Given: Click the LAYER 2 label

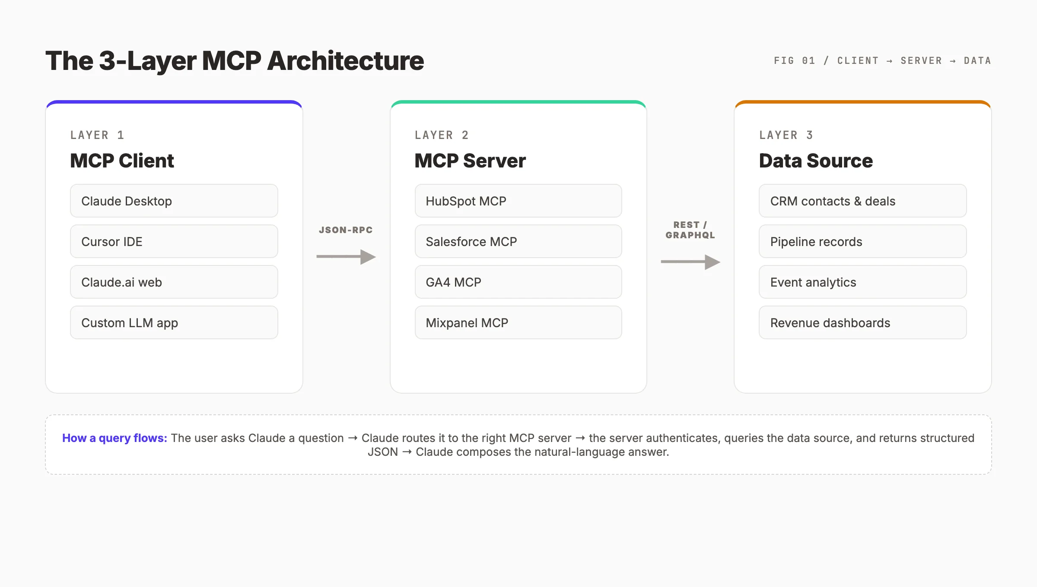Looking at the screenshot, I should click(x=442, y=135).
